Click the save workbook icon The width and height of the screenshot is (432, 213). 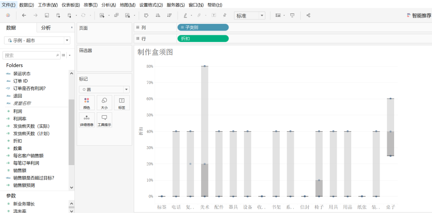point(47,15)
